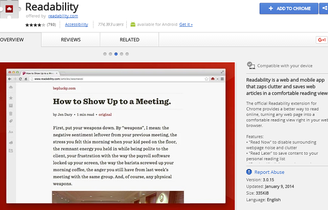Viewport: 328px width, 210px height.
Task: Click the 'Size: 335KiB' text
Action: pos(257,193)
